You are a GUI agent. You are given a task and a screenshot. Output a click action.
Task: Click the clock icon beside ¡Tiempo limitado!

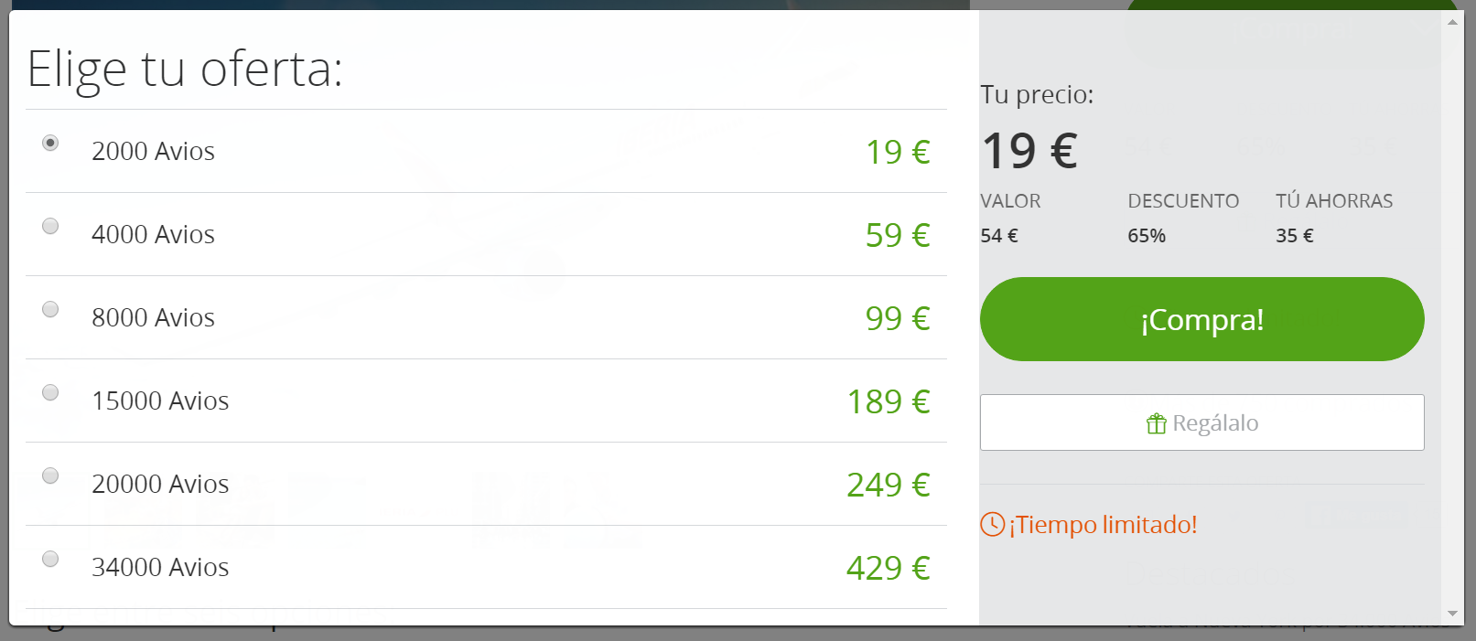993,524
